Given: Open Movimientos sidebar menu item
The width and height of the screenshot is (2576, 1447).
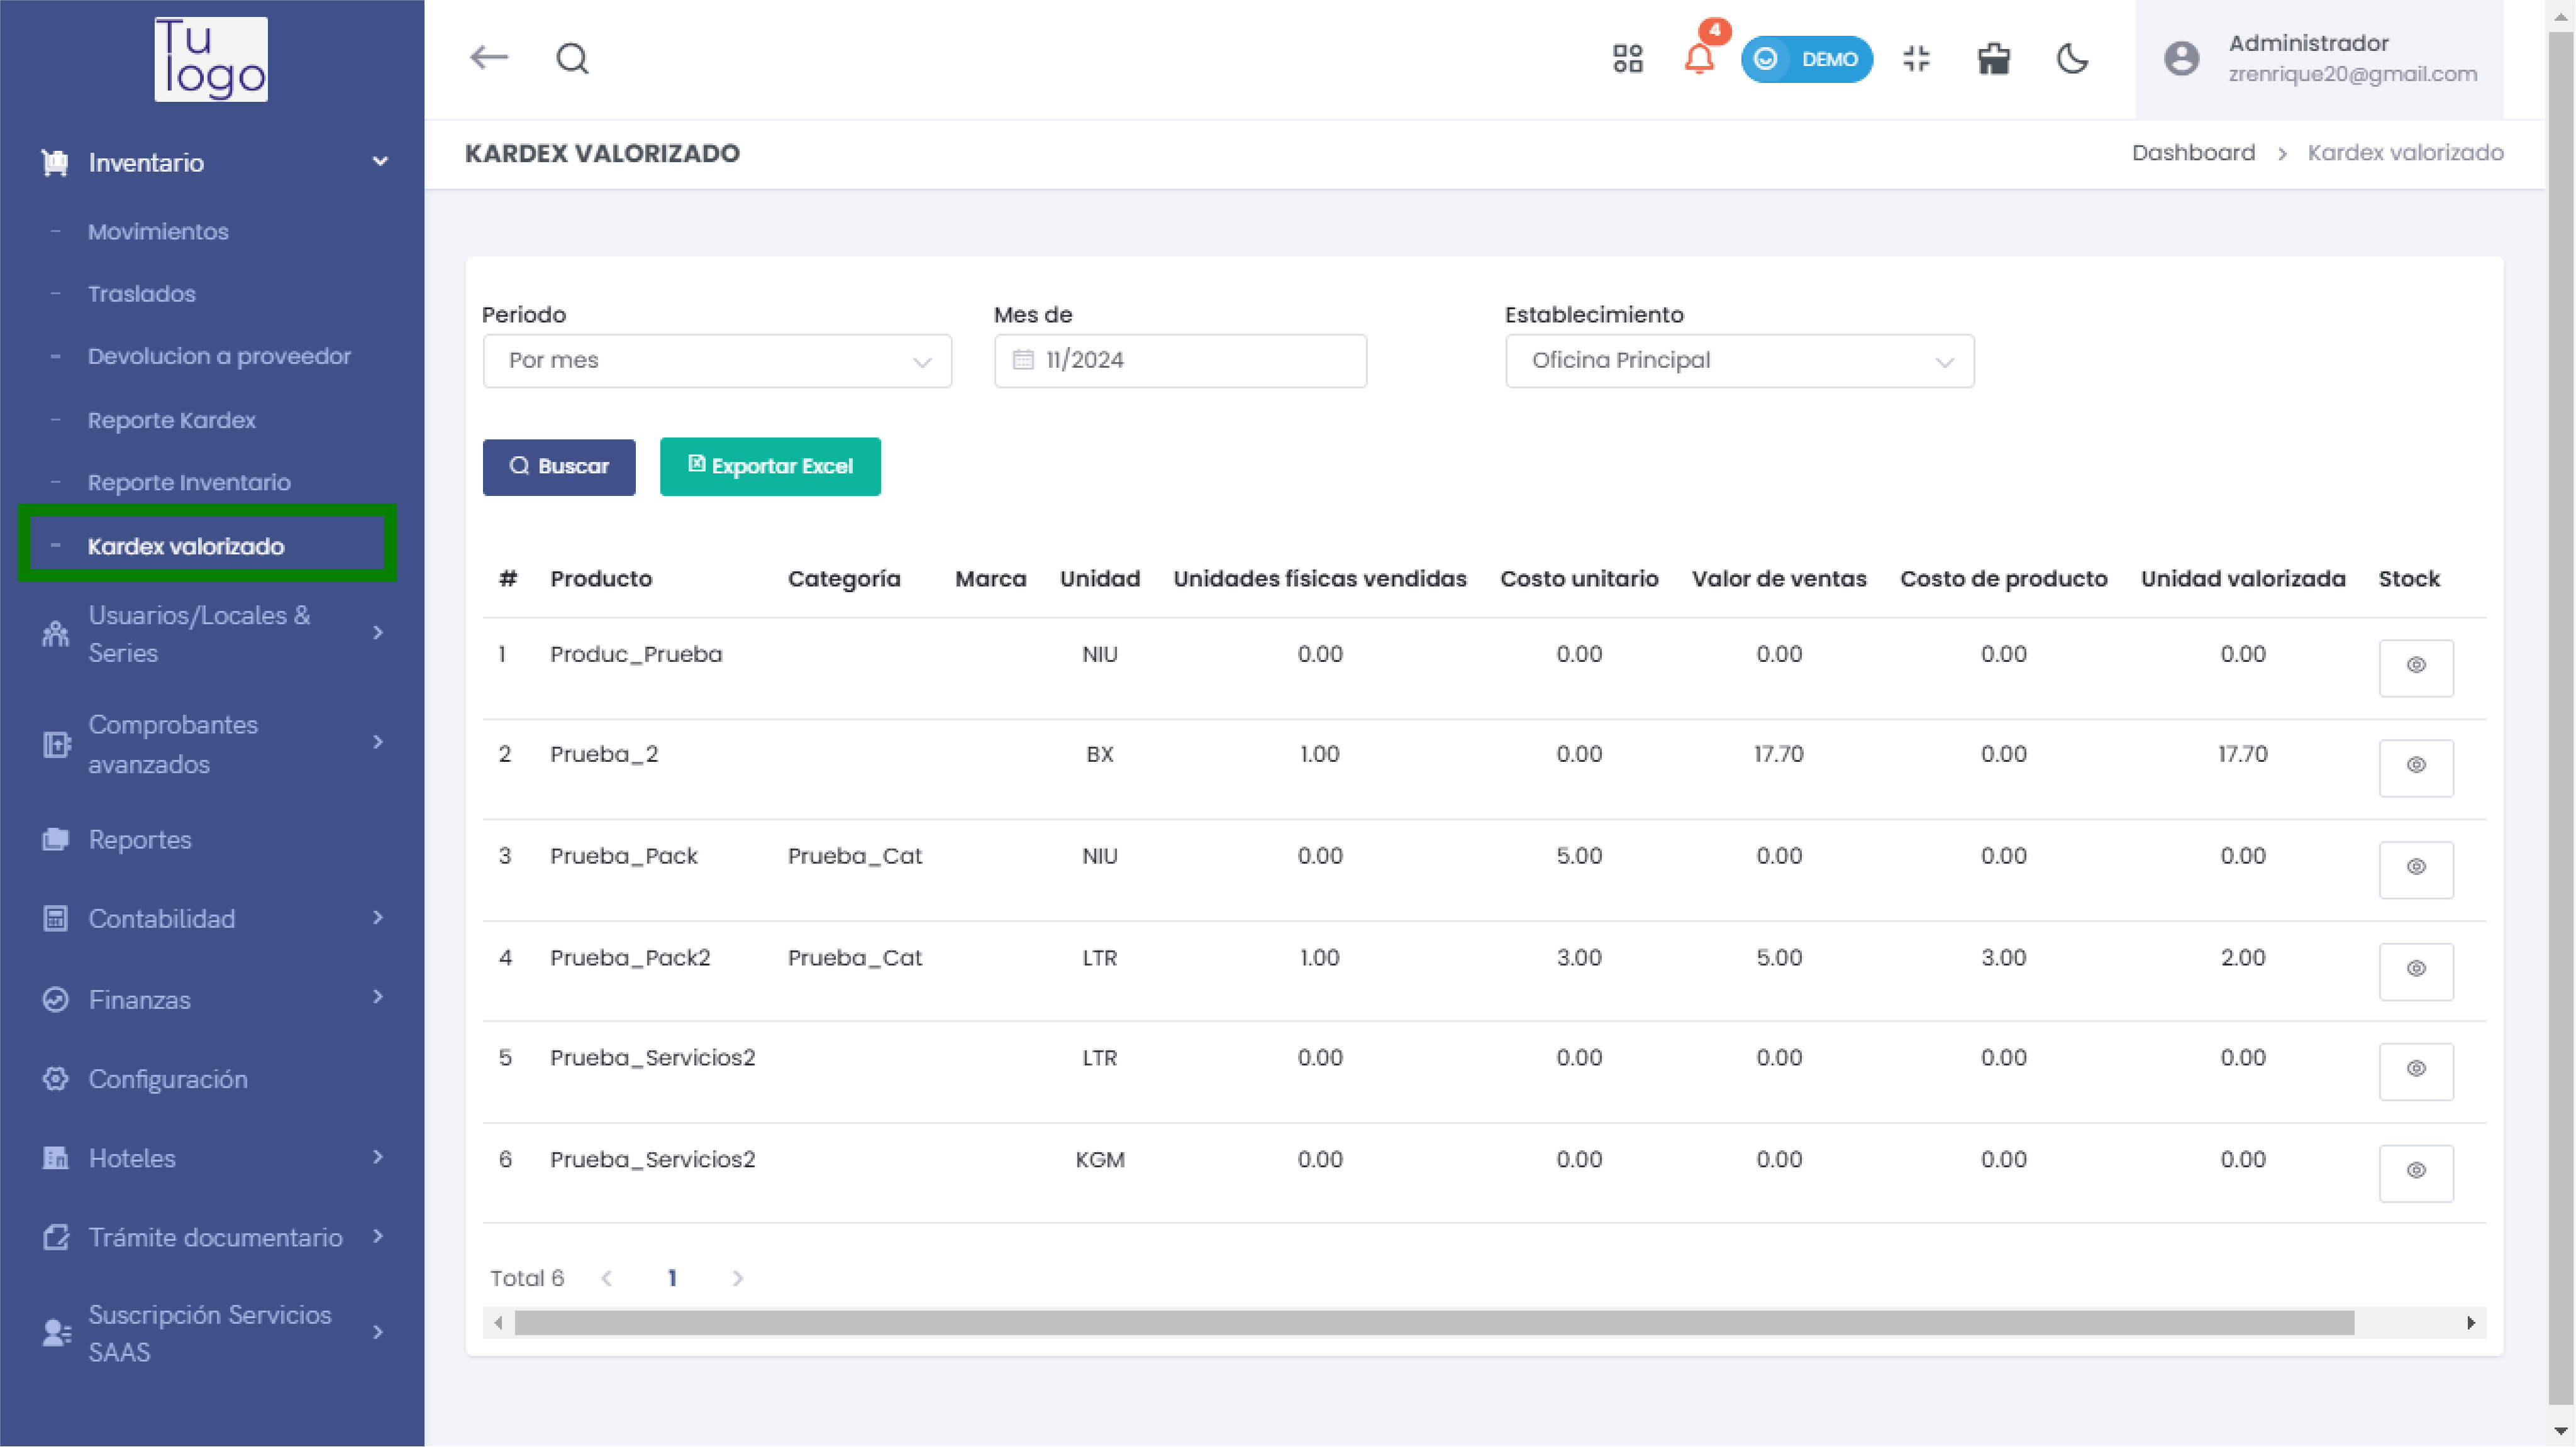Looking at the screenshot, I should 157,232.
